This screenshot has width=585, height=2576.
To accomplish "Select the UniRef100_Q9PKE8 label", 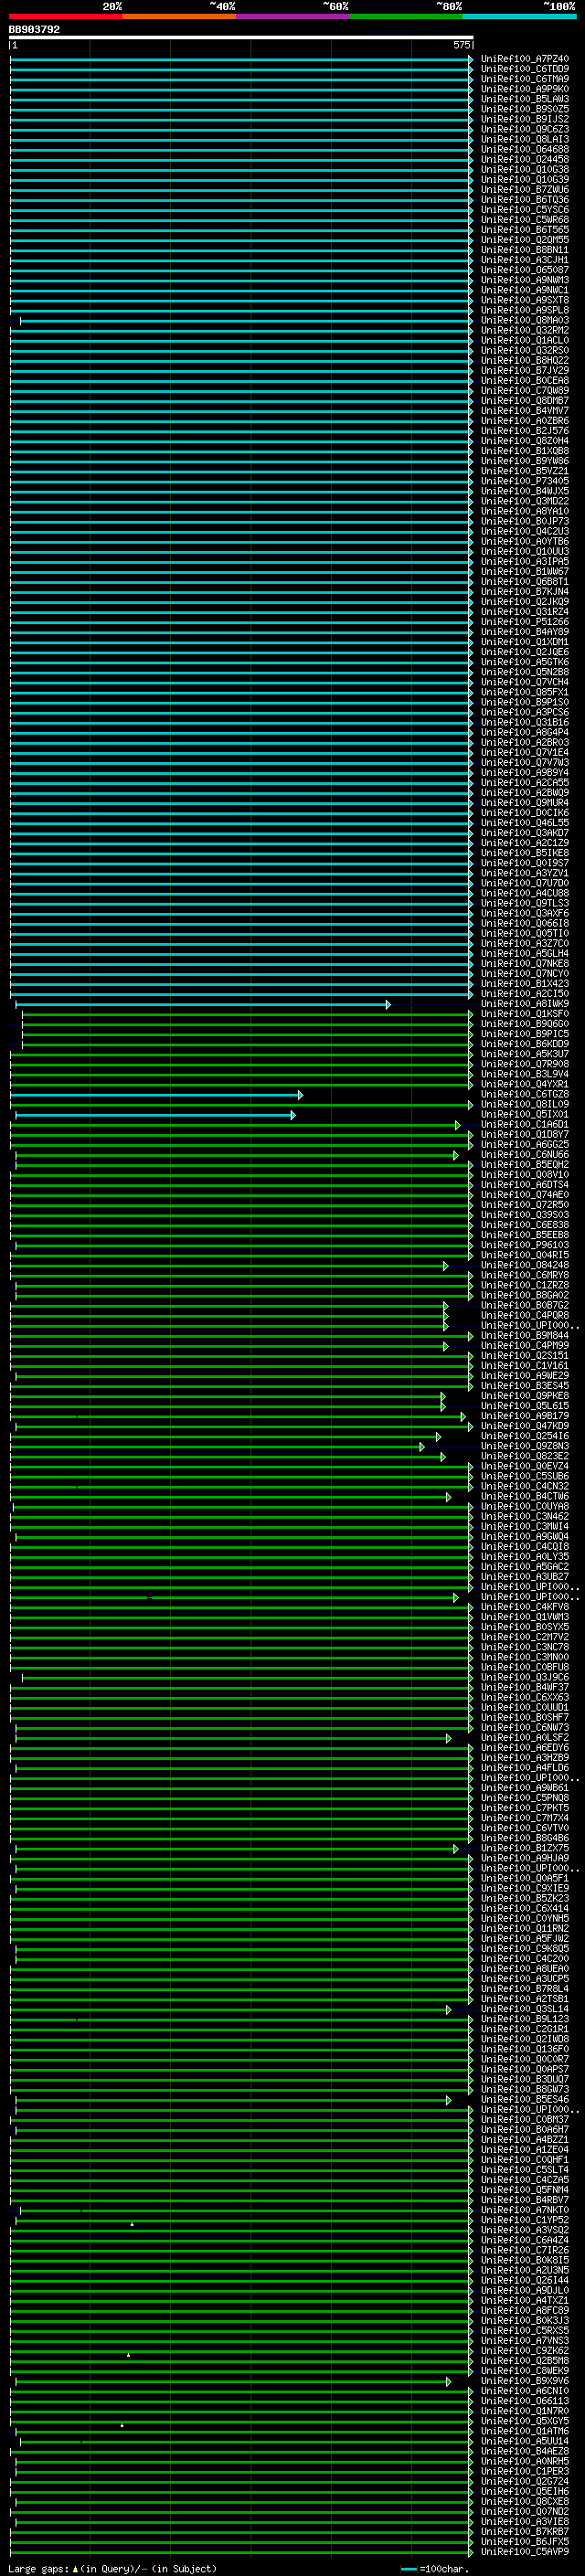I will [x=524, y=1396].
